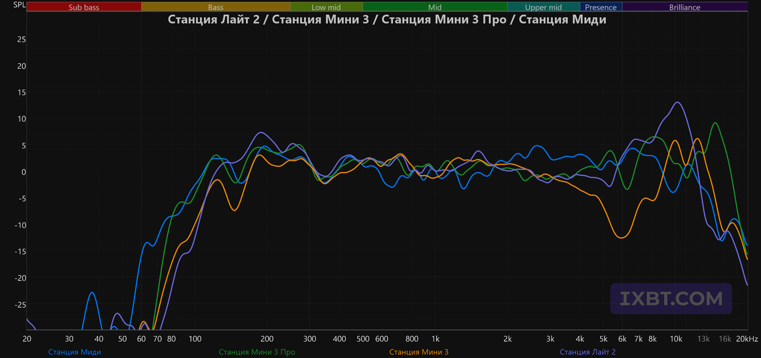Click the 0 dB level axis label
This screenshot has height=358, width=761.
23,172
